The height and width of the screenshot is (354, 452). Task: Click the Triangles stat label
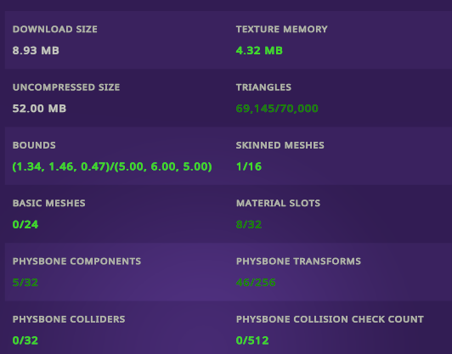pyautogui.click(x=263, y=87)
